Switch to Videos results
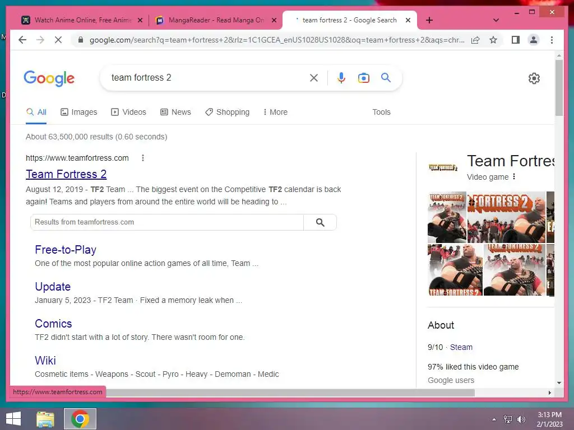 (128, 112)
